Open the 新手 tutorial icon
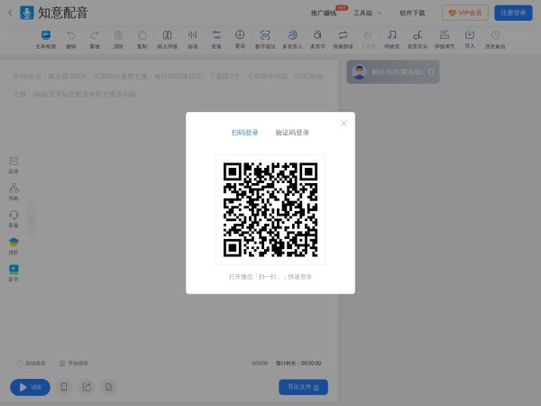The image size is (541, 406). coord(14,272)
